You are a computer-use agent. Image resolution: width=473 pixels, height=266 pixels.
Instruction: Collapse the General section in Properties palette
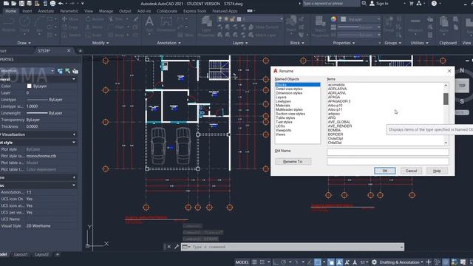(x=74, y=79)
